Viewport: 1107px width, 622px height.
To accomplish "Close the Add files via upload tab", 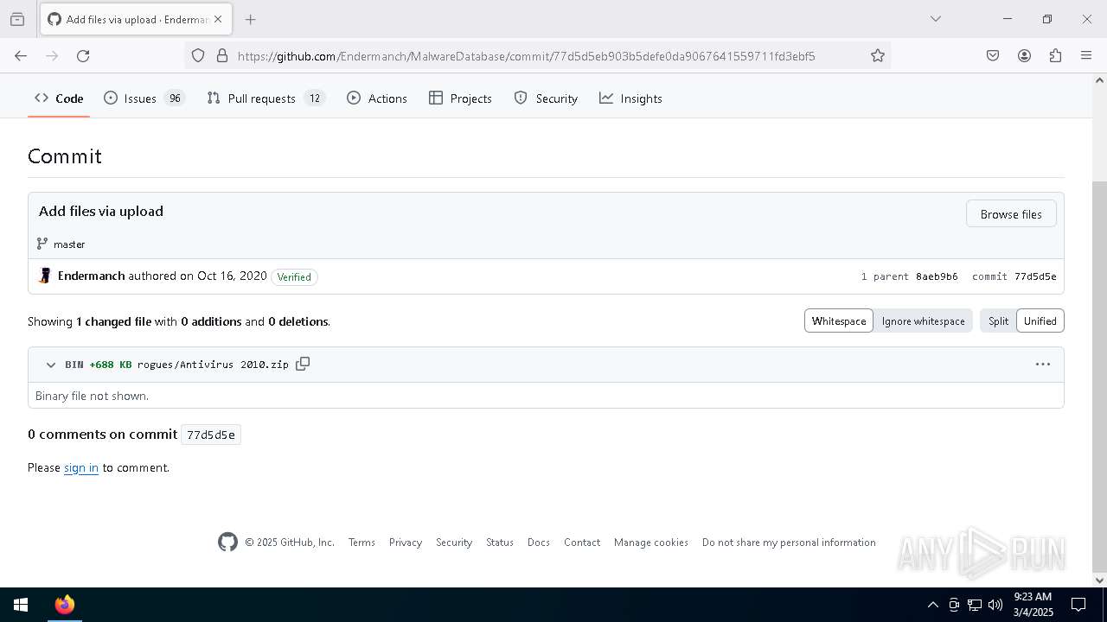I will pos(218,19).
